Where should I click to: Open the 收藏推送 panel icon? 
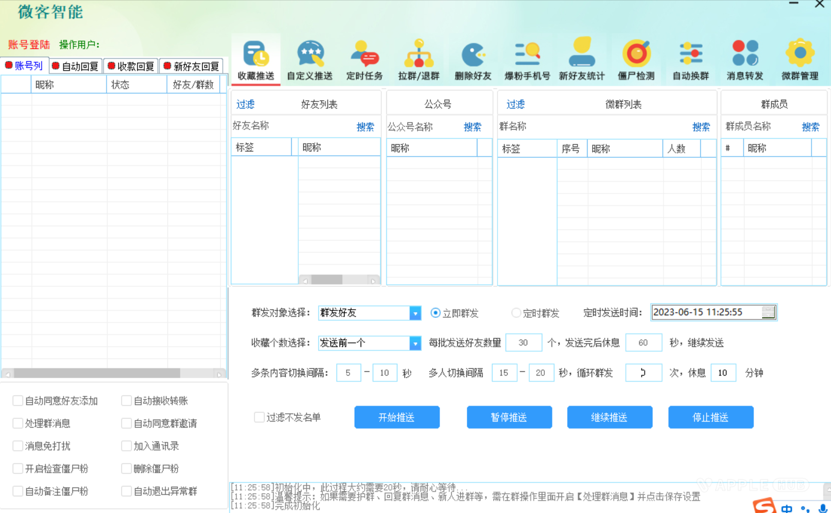tap(255, 59)
